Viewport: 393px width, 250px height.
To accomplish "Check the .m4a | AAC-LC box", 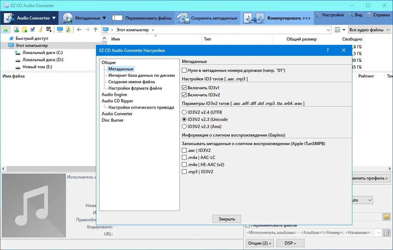I will [184, 158].
